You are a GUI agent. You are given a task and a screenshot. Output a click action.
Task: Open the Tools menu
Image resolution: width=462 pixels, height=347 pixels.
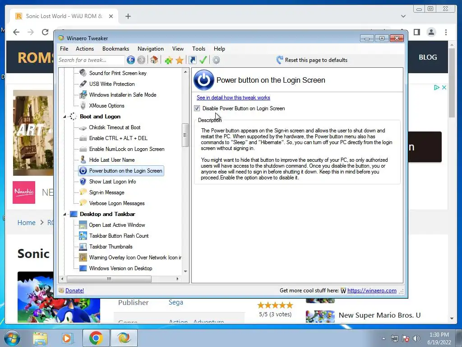pyautogui.click(x=199, y=49)
